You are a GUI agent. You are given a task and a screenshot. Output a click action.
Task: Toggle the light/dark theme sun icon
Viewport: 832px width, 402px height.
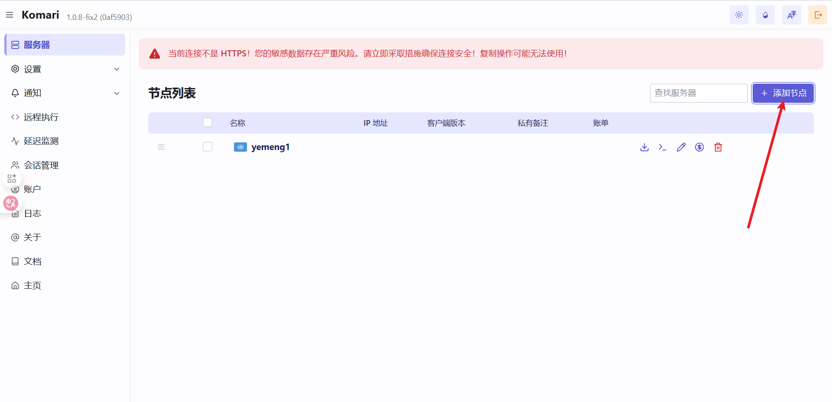coord(739,15)
